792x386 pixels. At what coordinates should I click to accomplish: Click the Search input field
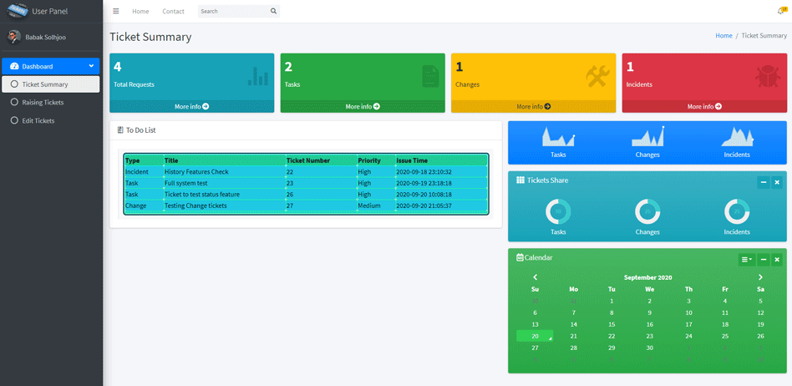(x=232, y=12)
